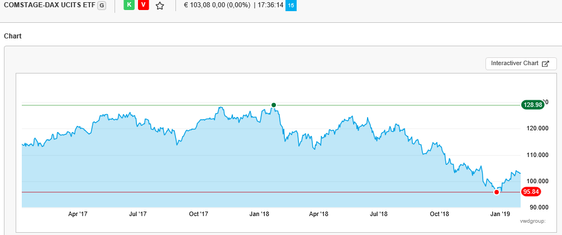The width and height of the screenshot is (562, 235).
Task: Click the 95.84 low value label
Action: [530, 192]
